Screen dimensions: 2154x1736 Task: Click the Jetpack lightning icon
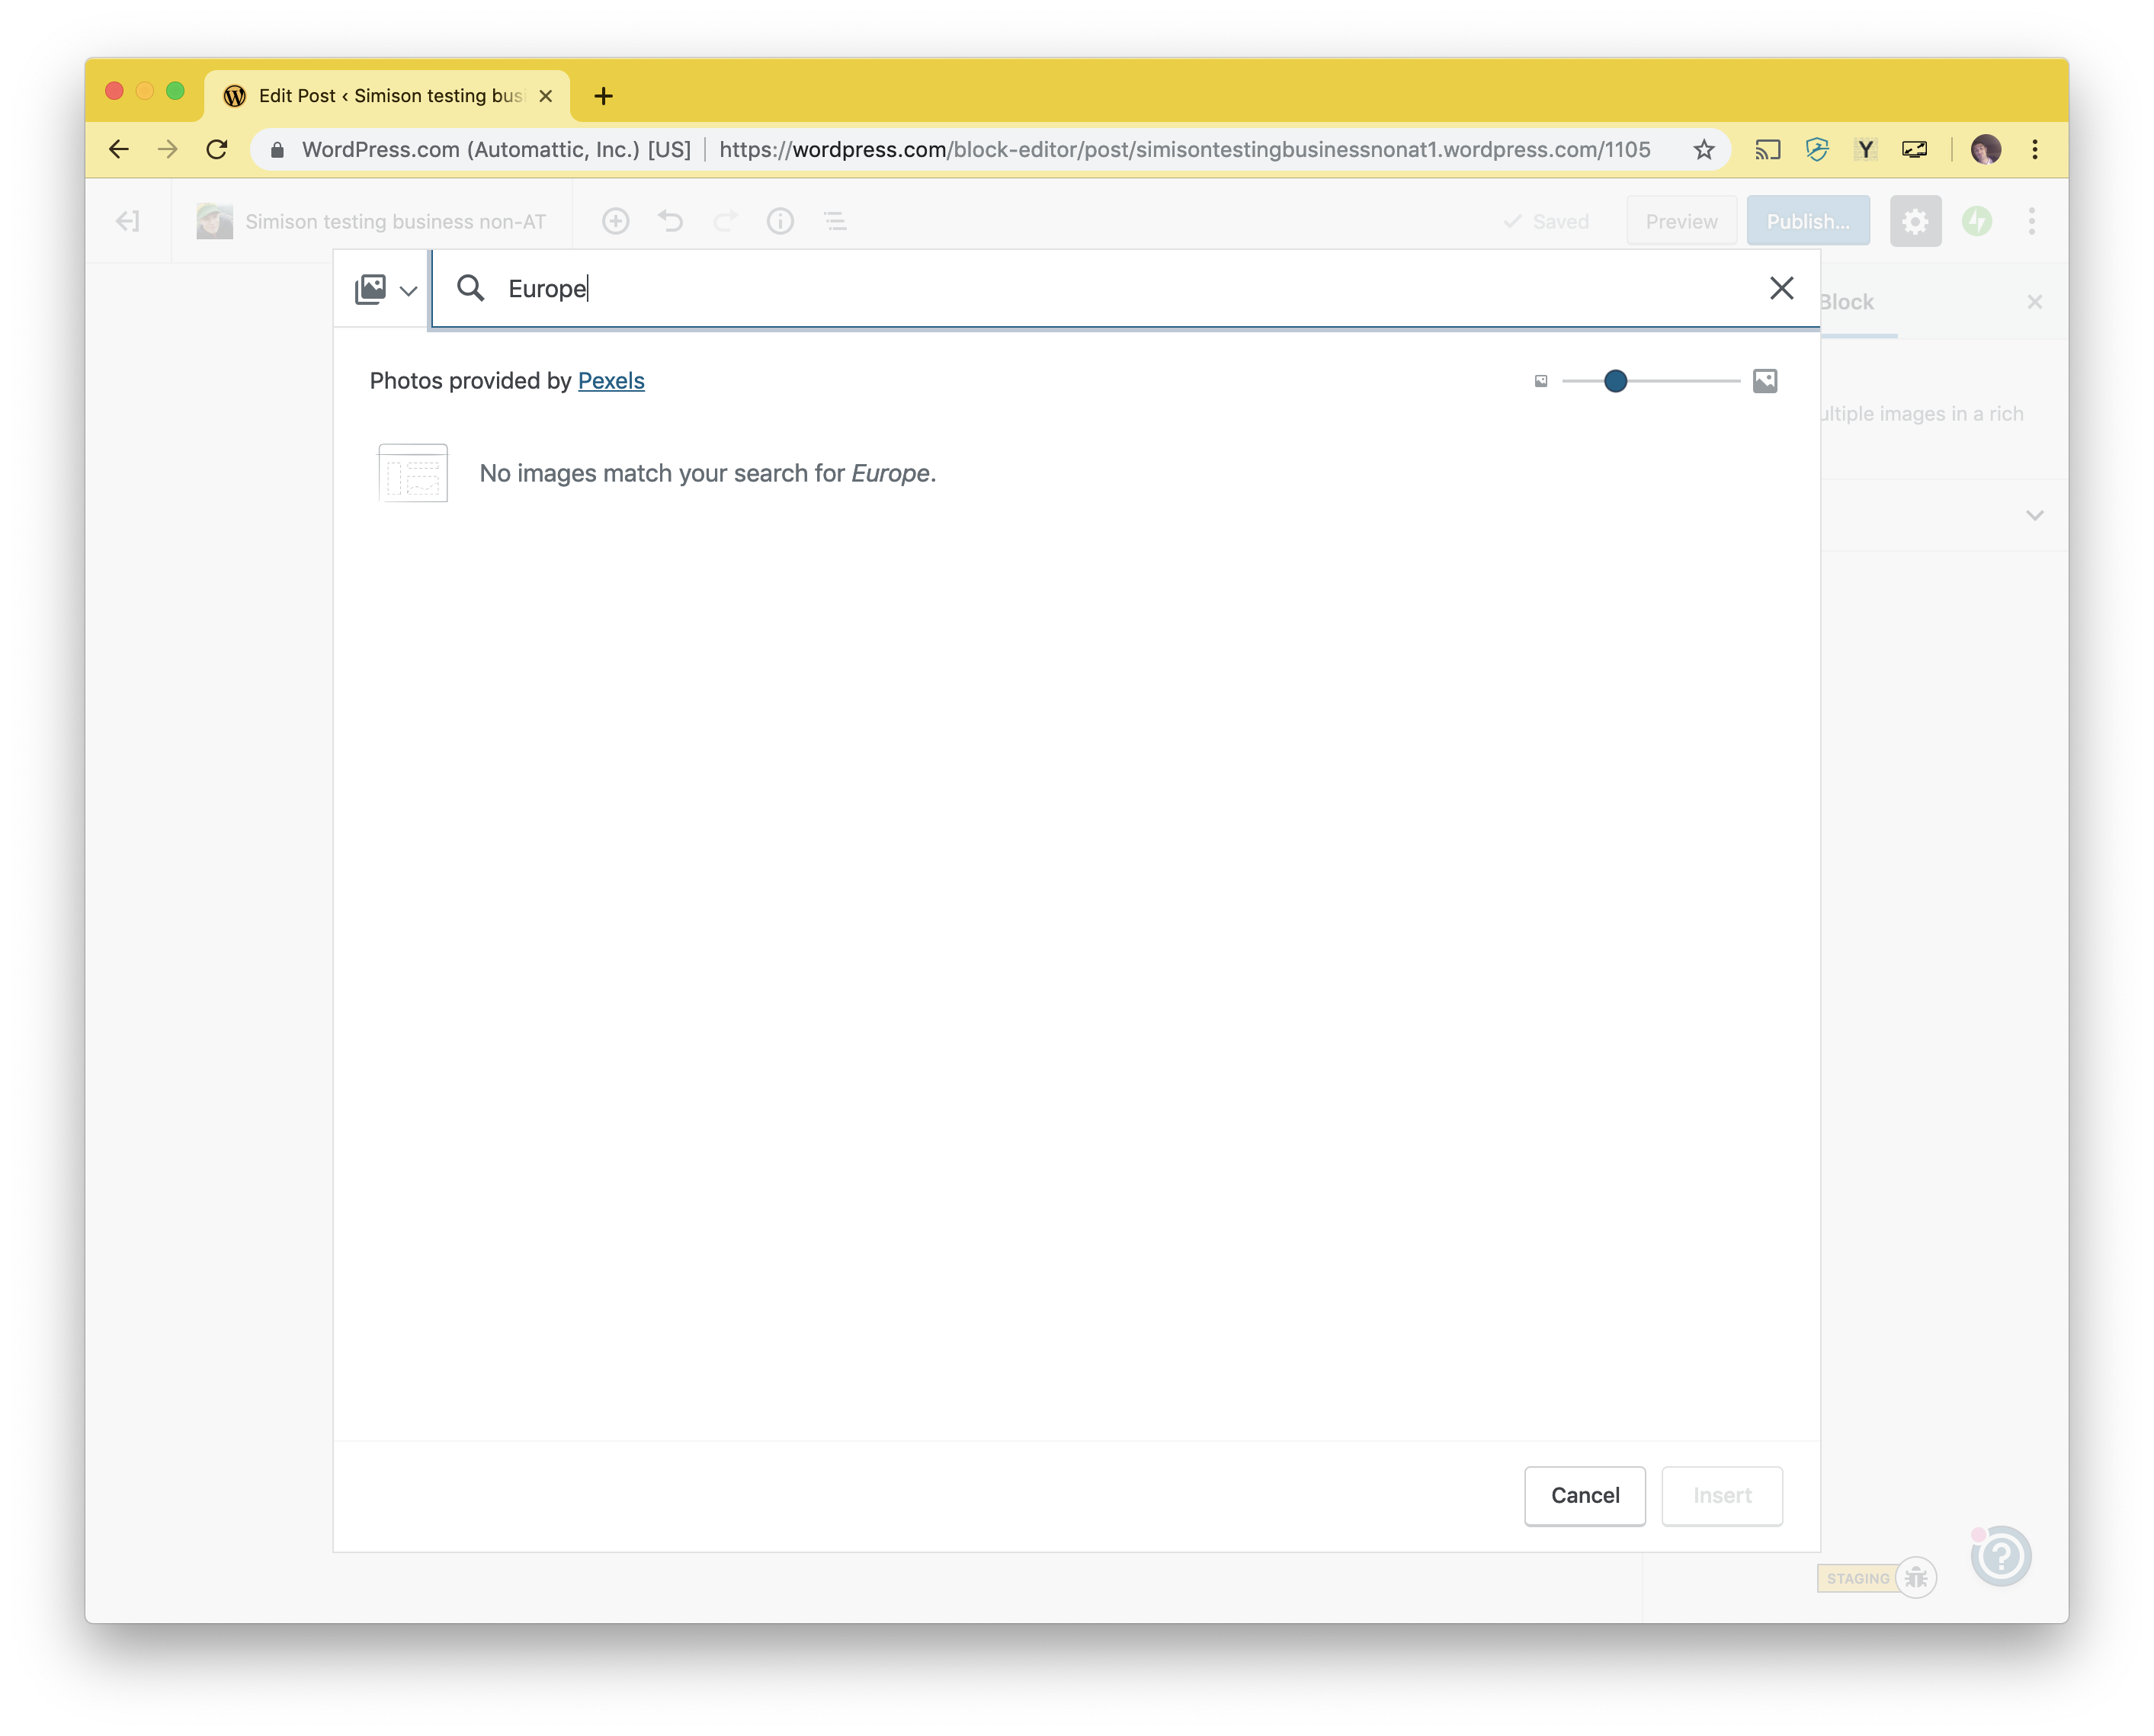coord(1977,222)
